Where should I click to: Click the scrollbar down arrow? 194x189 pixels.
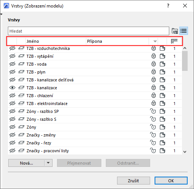click(185, 151)
